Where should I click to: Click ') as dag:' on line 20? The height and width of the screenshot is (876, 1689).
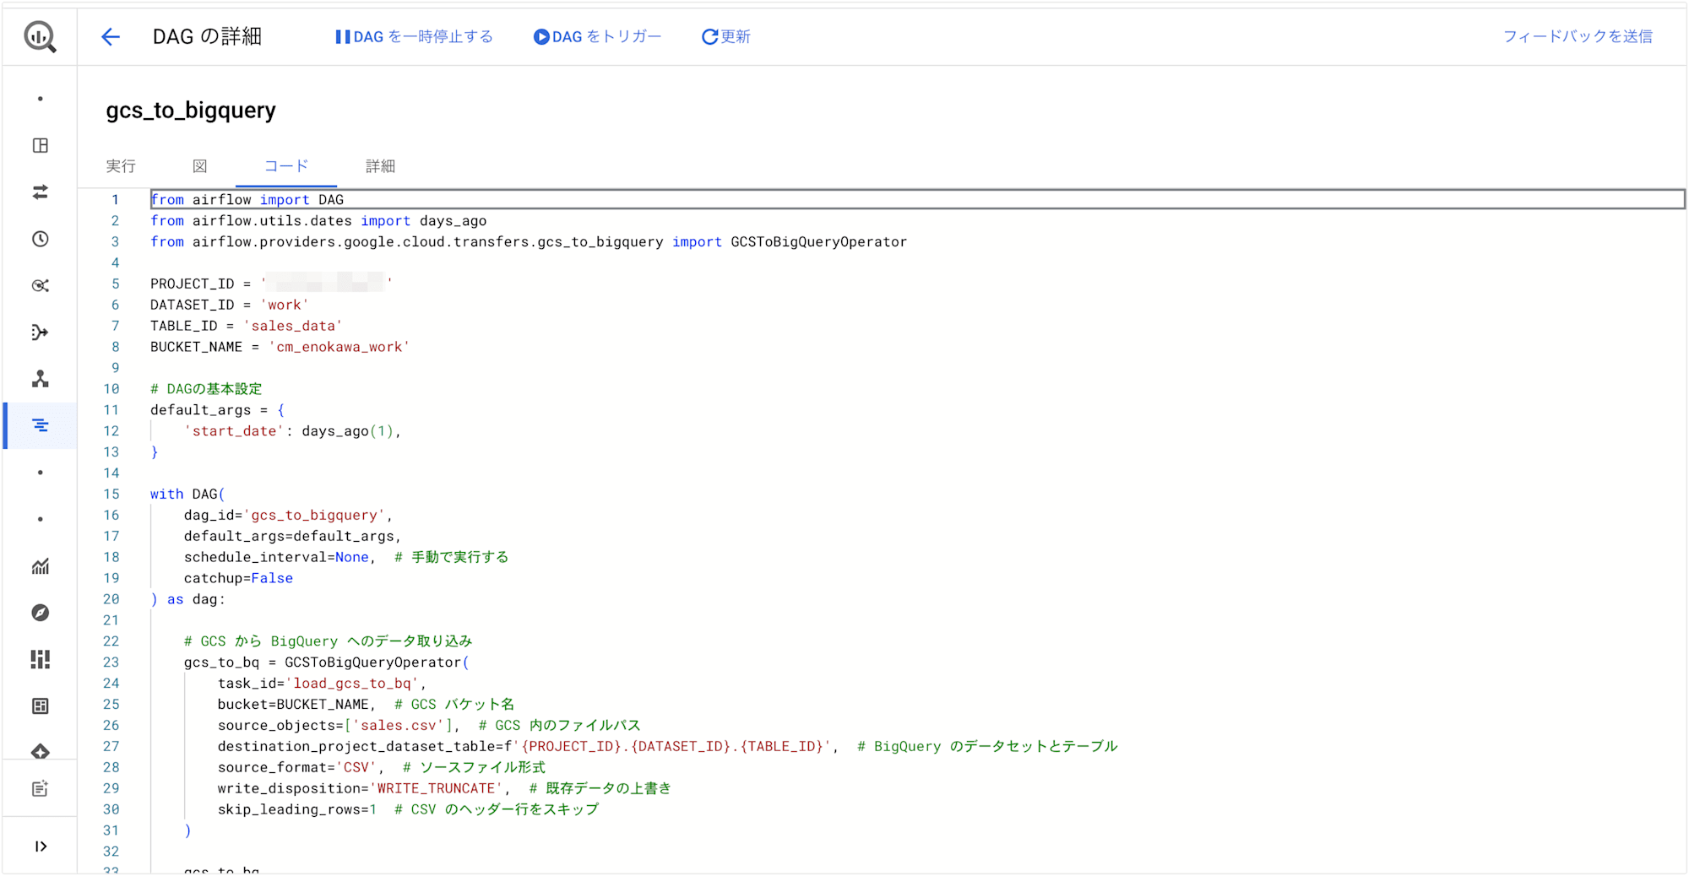[187, 599]
